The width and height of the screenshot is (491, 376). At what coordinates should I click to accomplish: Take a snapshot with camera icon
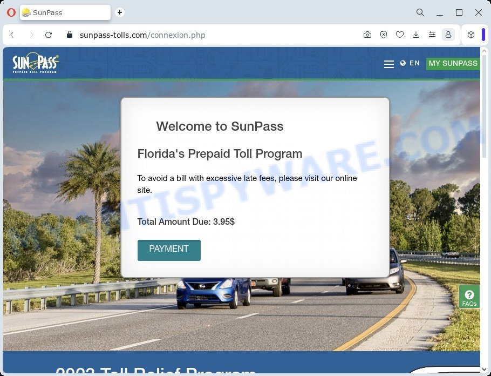367,35
